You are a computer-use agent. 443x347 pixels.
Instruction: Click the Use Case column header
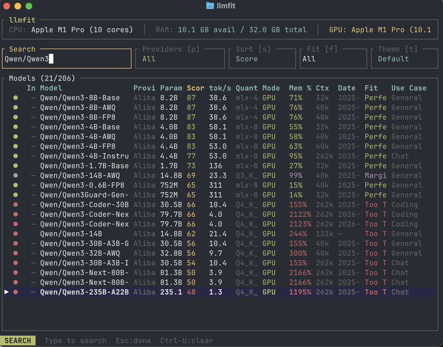pos(409,88)
